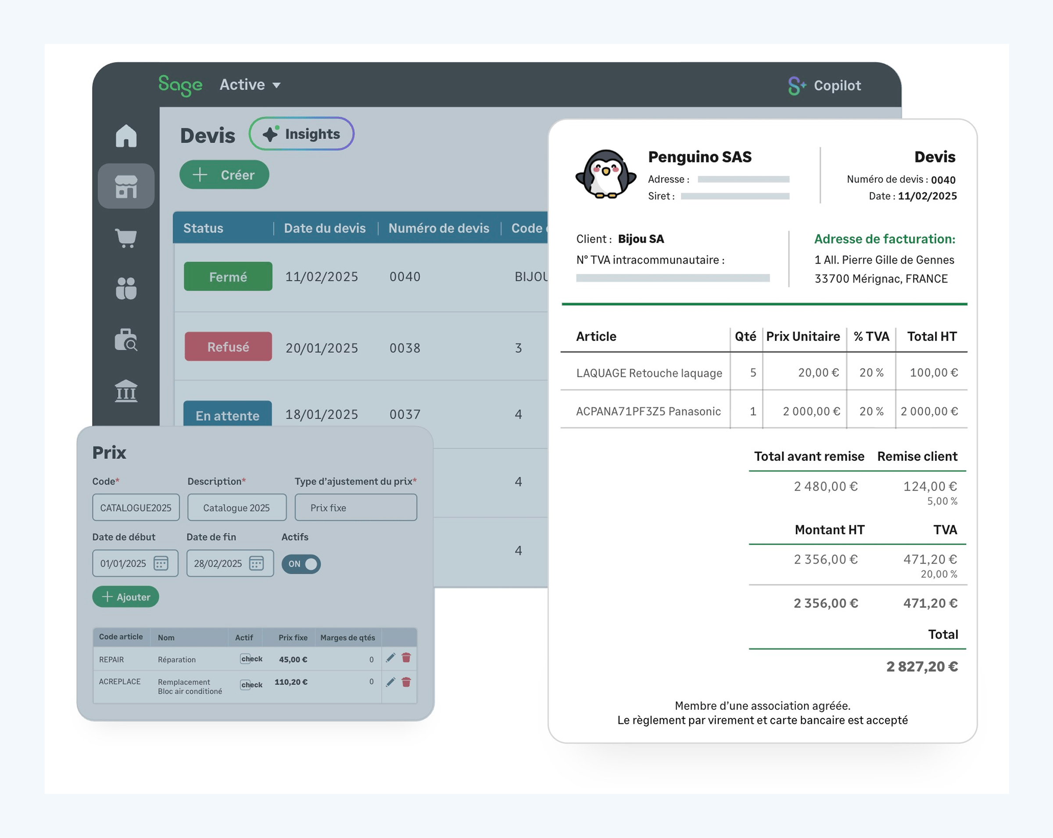Screen dimensions: 1053x838
Task: Click the Ajouter button
Action: (x=125, y=597)
